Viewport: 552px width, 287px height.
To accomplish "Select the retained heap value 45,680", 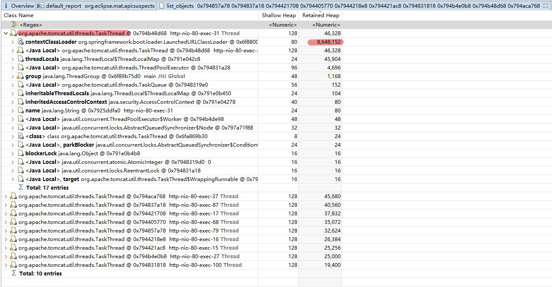I will click(332, 196).
